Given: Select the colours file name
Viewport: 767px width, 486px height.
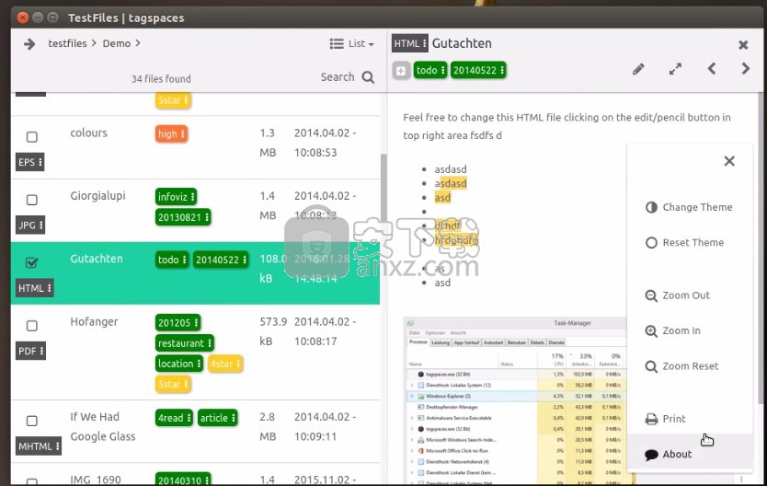Looking at the screenshot, I should [88, 133].
